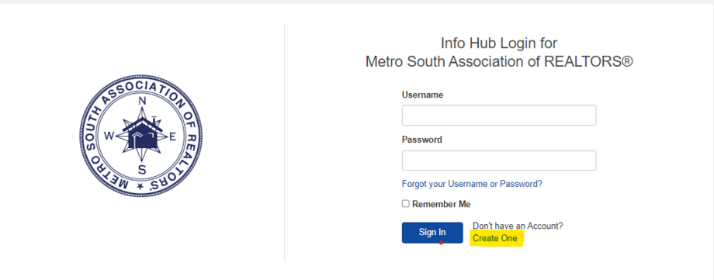The height and width of the screenshot is (280, 714).
Task: Click the Metro South Association seal logo
Action: click(141, 137)
